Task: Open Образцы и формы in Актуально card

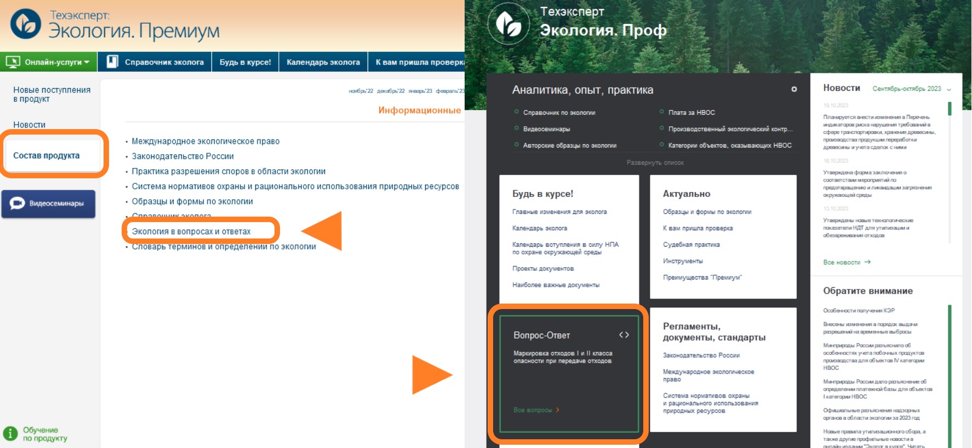Action: pos(707,212)
